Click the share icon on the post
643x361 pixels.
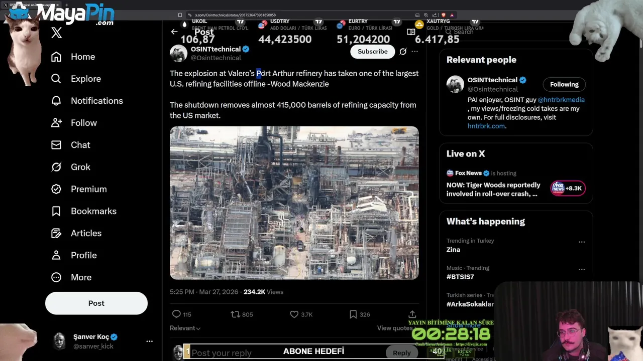412,314
